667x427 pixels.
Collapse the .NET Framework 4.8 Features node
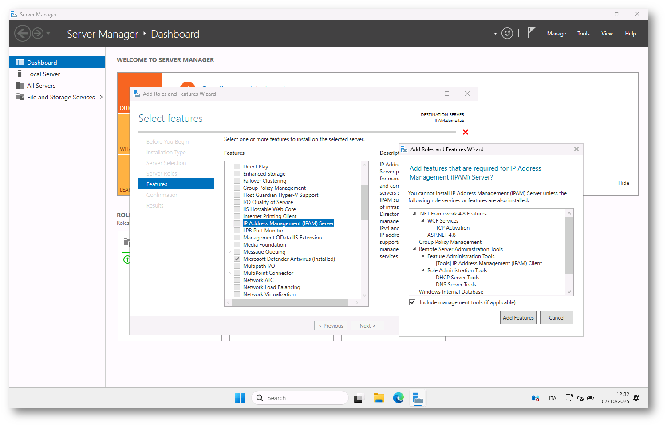coord(414,214)
